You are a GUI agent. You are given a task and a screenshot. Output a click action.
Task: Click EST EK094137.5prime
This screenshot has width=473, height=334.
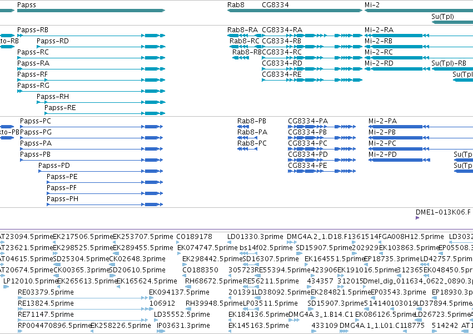(x=179, y=292)
